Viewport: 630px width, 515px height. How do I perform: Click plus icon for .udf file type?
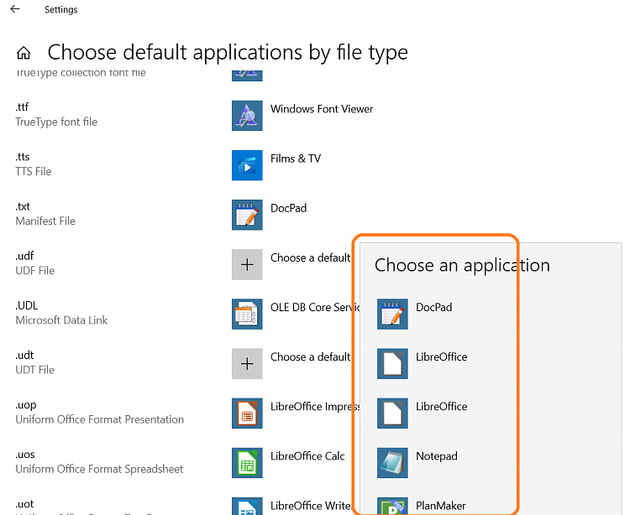[247, 264]
